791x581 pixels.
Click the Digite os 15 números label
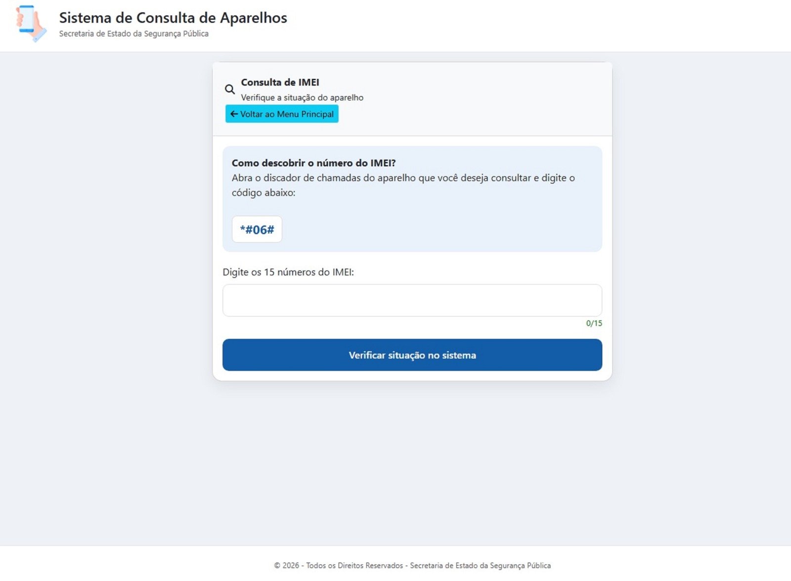[x=288, y=272]
